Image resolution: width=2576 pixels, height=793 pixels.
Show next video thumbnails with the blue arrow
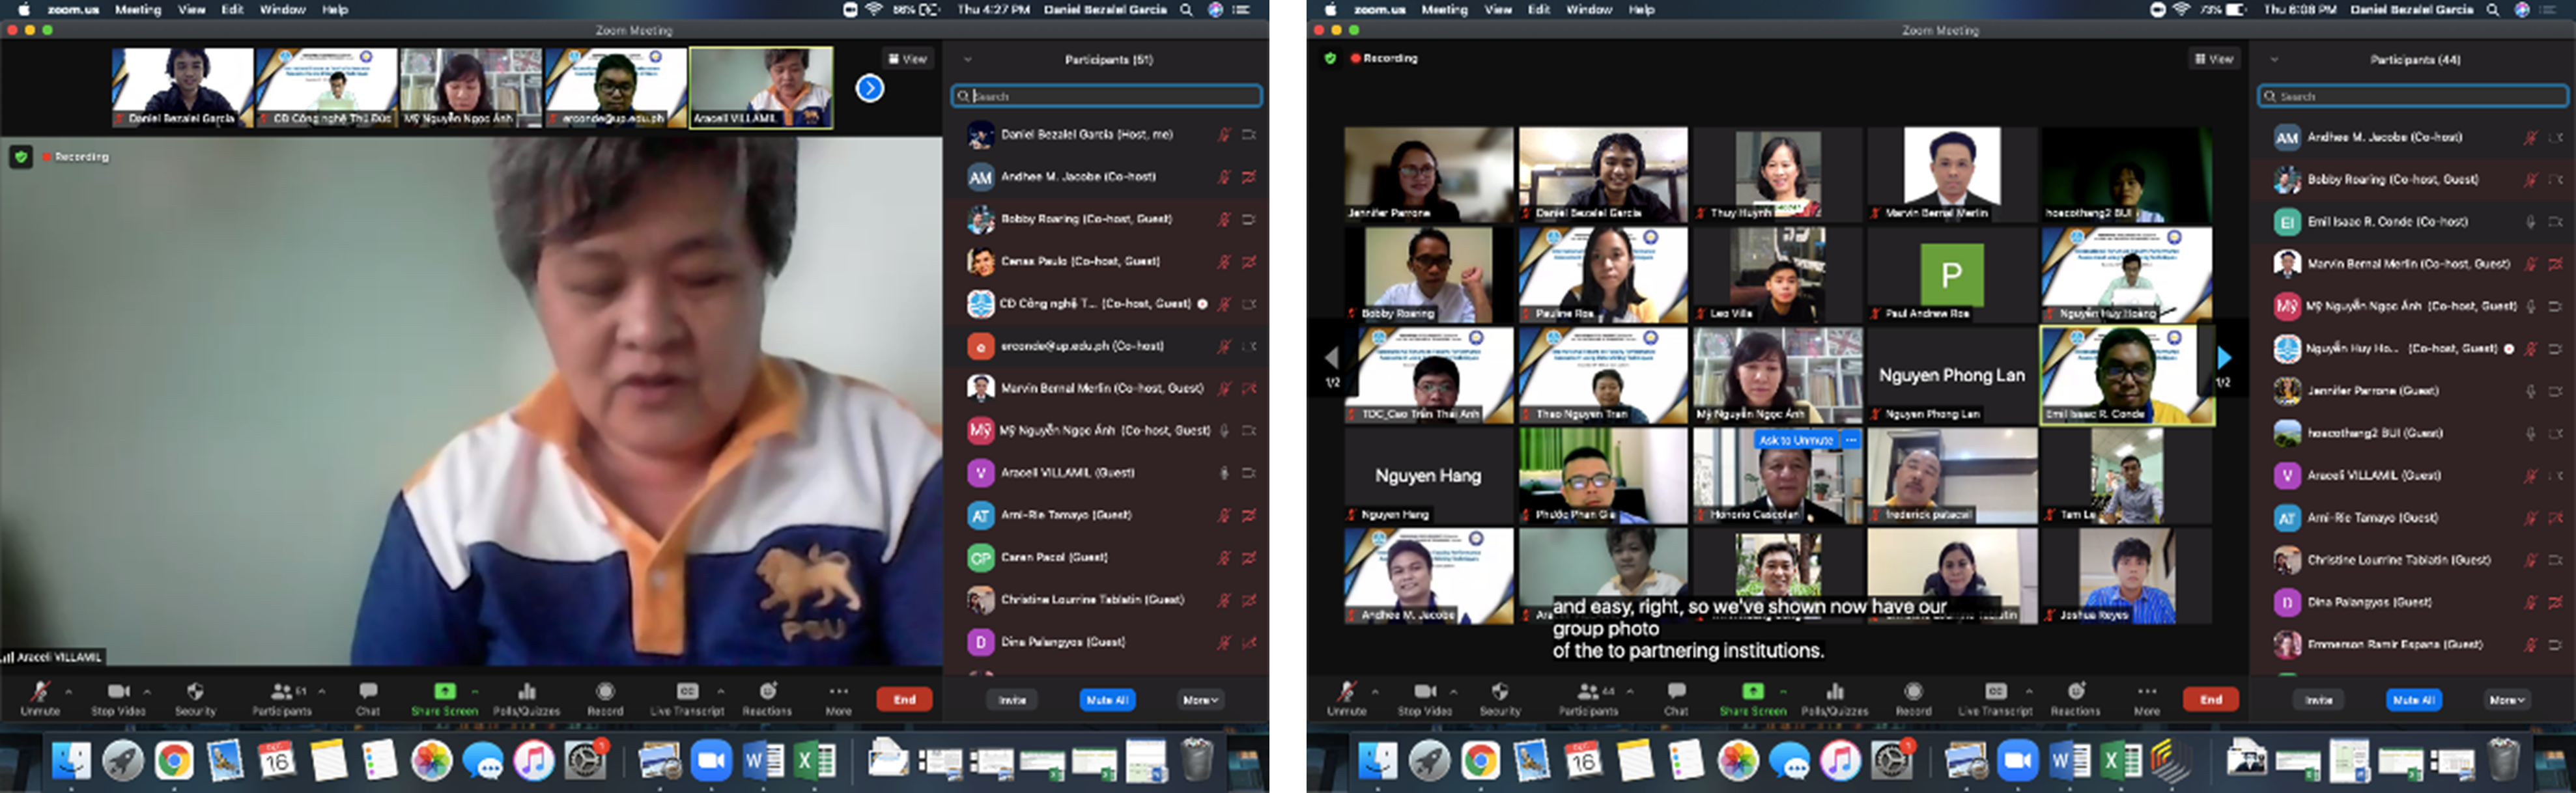click(x=869, y=88)
